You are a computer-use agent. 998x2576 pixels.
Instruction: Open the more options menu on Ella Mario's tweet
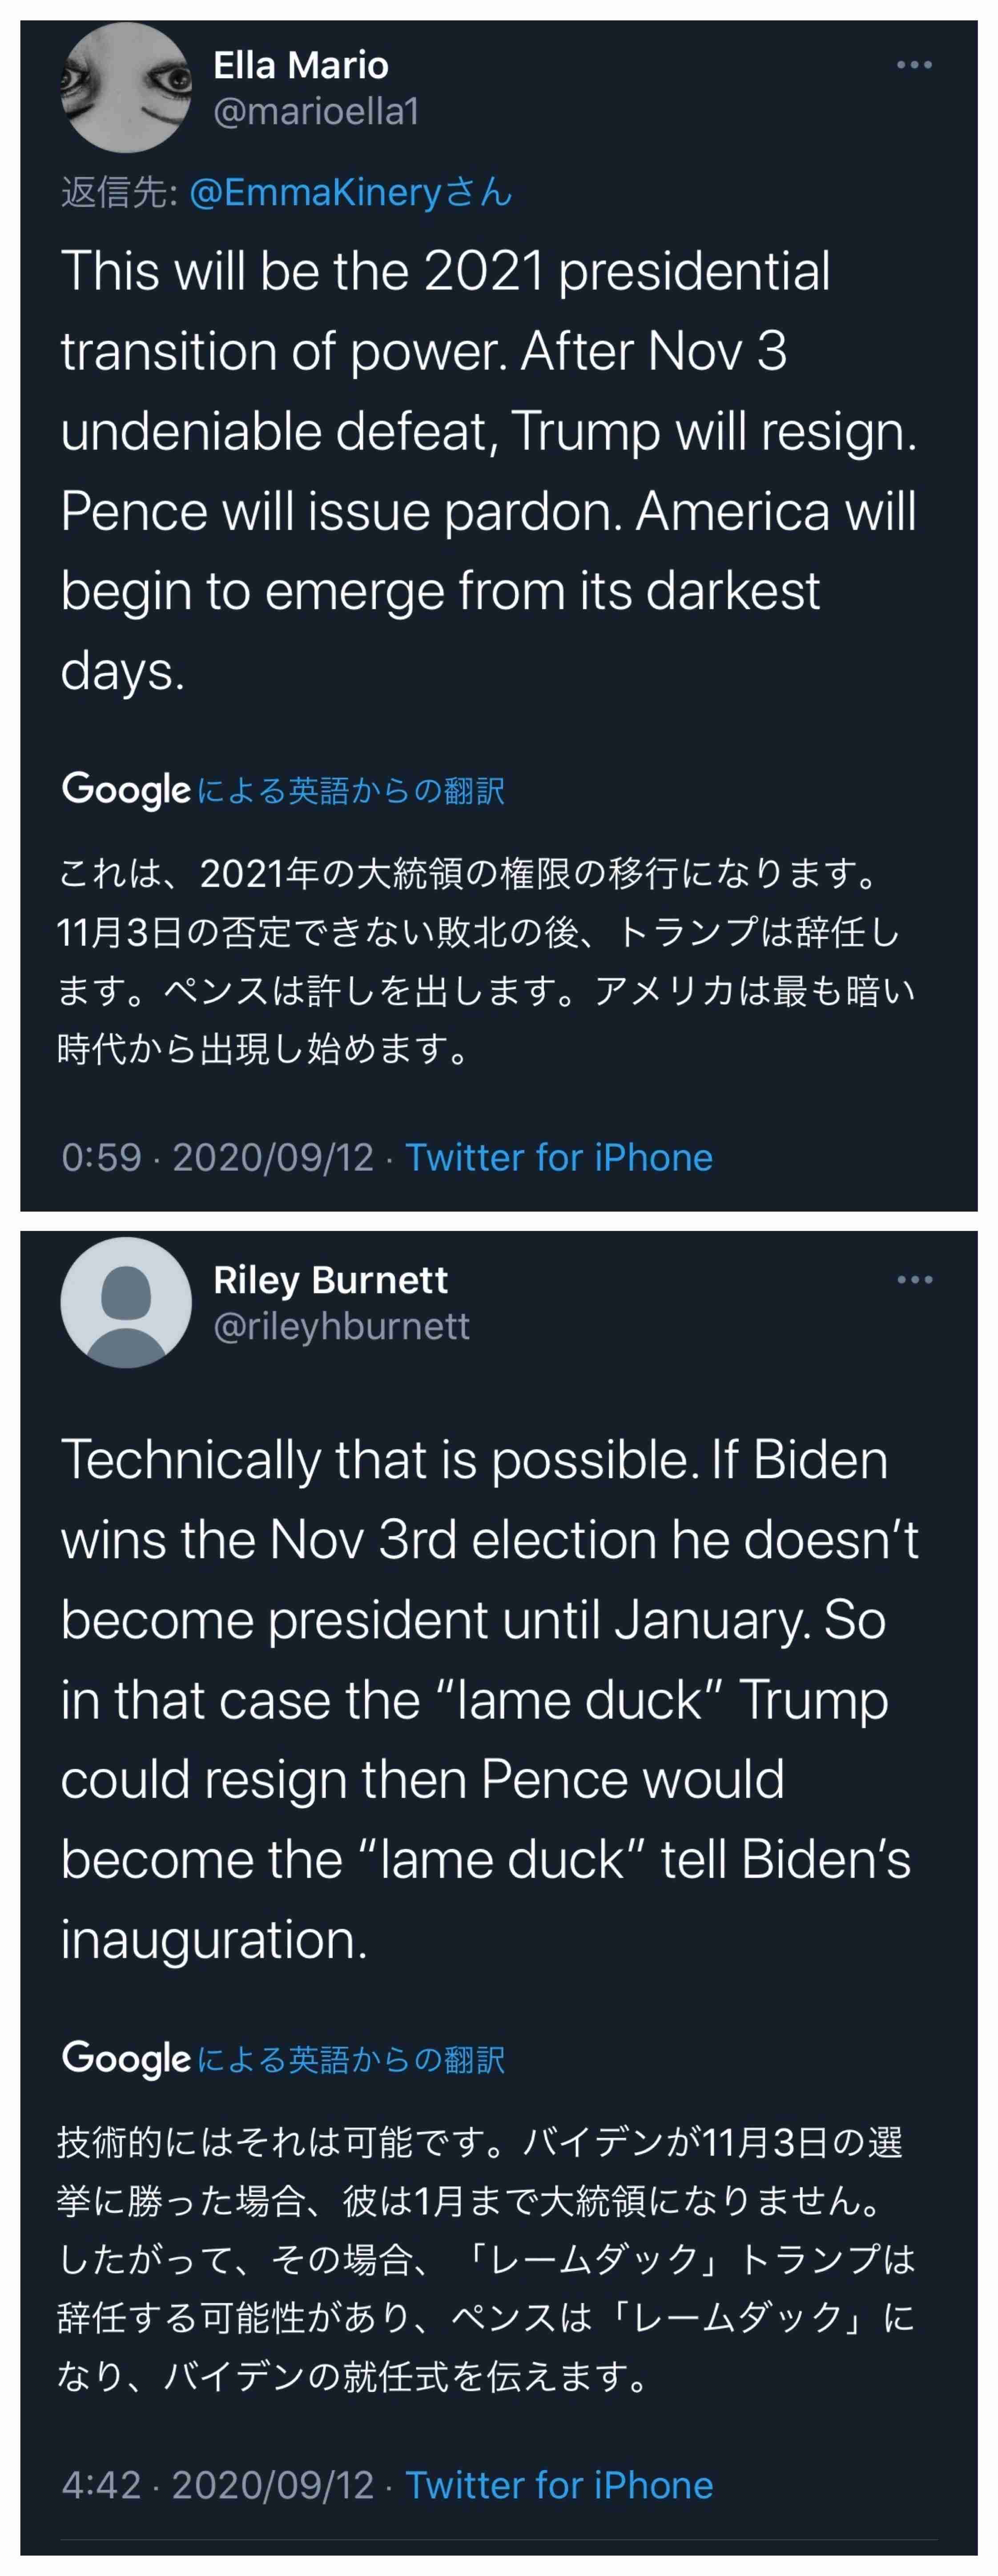coord(914,65)
